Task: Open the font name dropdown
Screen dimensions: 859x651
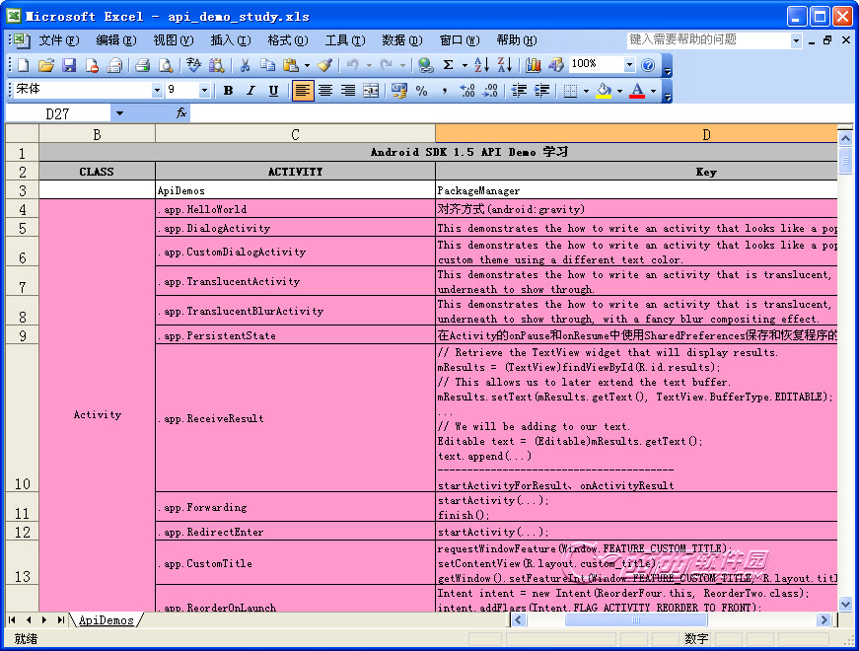Action: [157, 91]
